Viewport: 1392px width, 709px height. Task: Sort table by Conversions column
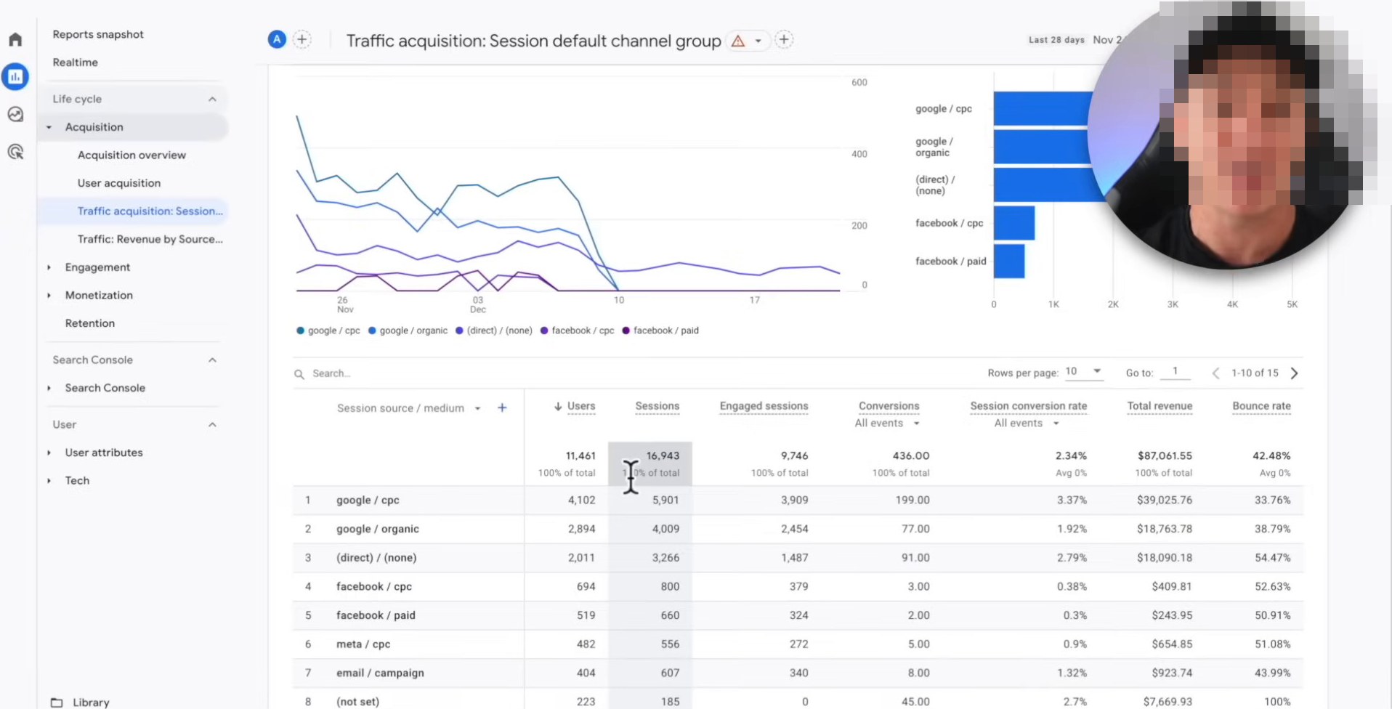[889, 406]
